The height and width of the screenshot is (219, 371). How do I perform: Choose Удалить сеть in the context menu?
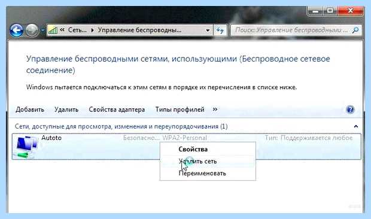pyautogui.click(x=208, y=162)
